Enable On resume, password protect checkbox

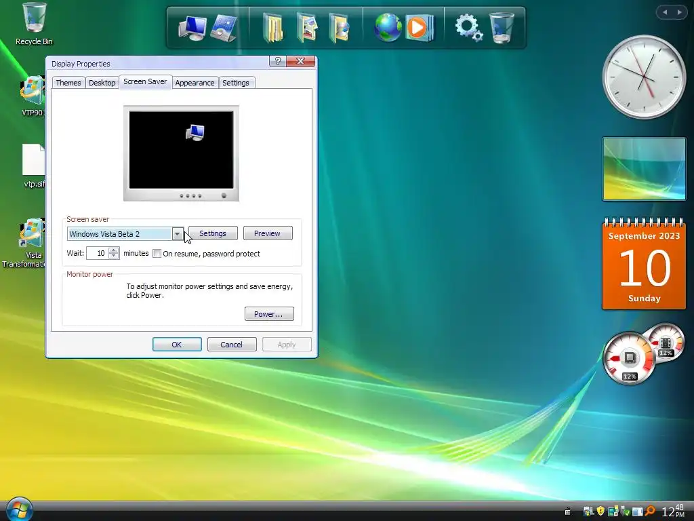tap(157, 254)
